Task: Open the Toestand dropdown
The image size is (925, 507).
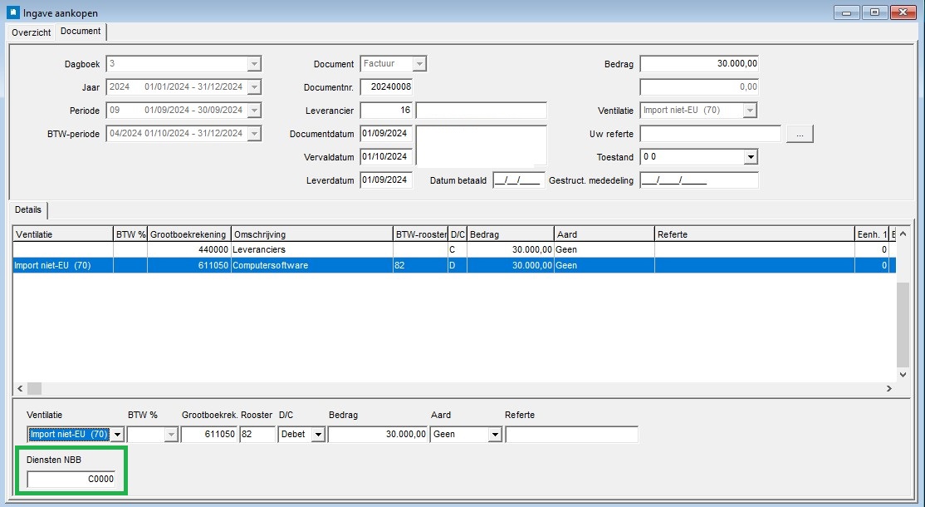Action: pyautogui.click(x=751, y=157)
